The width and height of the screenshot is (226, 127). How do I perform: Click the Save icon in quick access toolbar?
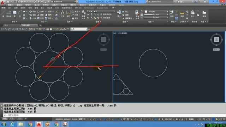(15, 2)
